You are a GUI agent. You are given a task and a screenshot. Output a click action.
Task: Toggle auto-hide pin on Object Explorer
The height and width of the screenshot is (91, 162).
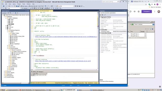point(27,11)
